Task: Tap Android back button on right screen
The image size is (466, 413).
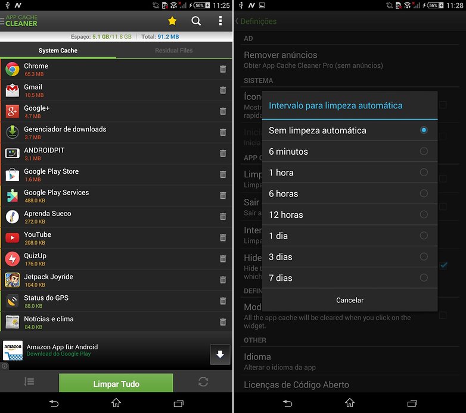Action: pos(287,403)
